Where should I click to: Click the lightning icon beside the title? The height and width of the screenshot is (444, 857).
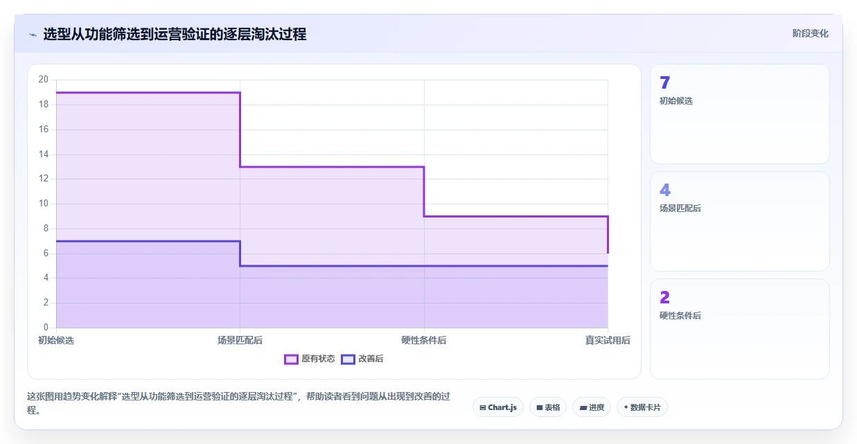tap(33, 35)
